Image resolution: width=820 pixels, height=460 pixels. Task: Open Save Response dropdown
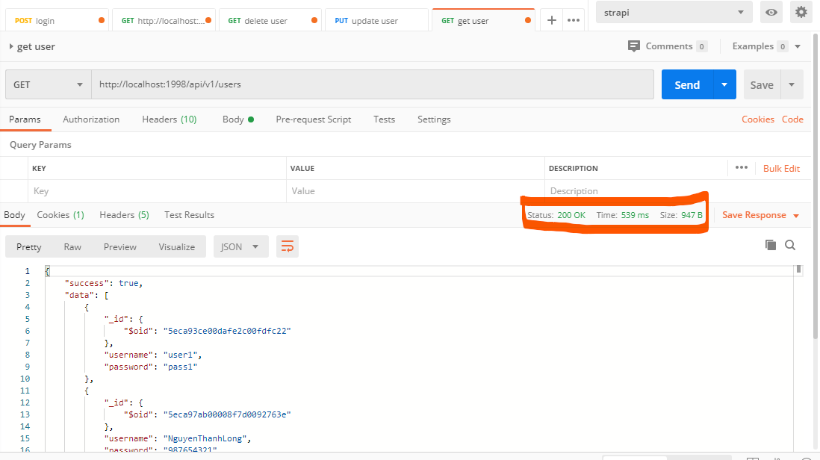tap(760, 215)
